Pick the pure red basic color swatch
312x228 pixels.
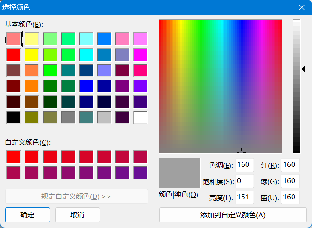pyautogui.click(x=14, y=55)
